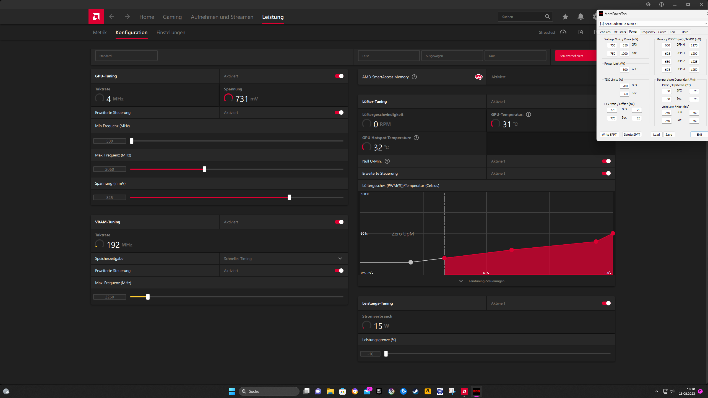Select the Ausgewogen fan preset

coord(452,56)
